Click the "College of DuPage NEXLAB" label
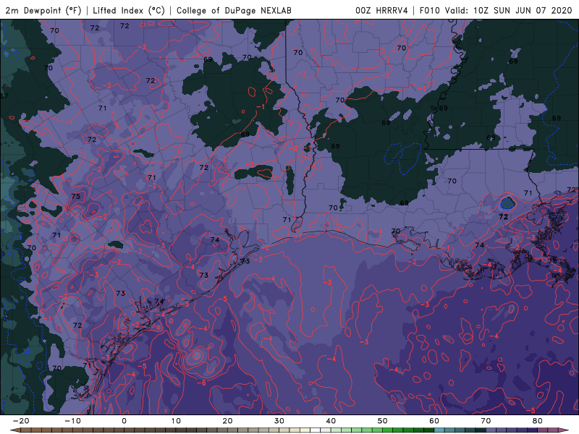579x434 pixels. click(234, 10)
